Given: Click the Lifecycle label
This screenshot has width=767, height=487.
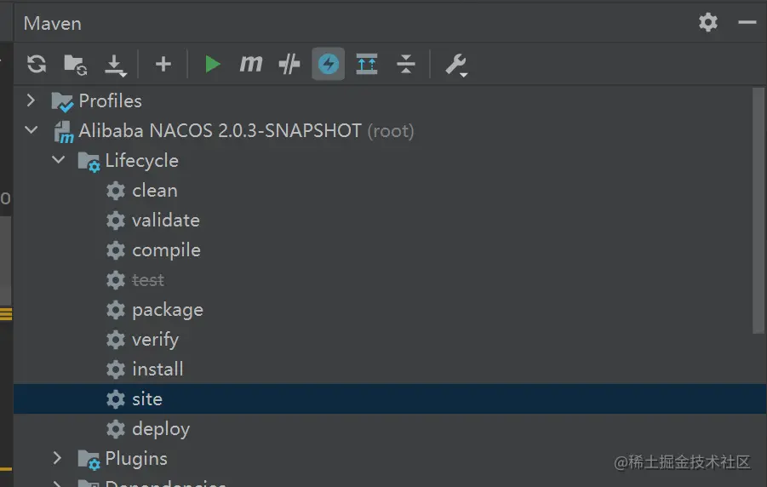Looking at the screenshot, I should click(x=142, y=161).
